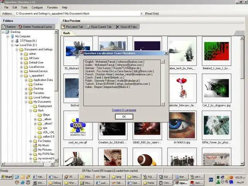Click the Close Current Tab icon
This screenshot has height=186, width=248.
tap(88, 27)
